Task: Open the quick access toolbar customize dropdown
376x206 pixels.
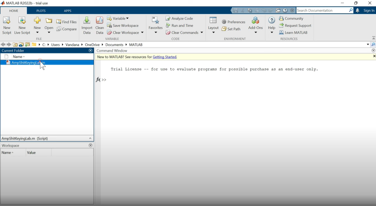Action: [x=292, y=10]
